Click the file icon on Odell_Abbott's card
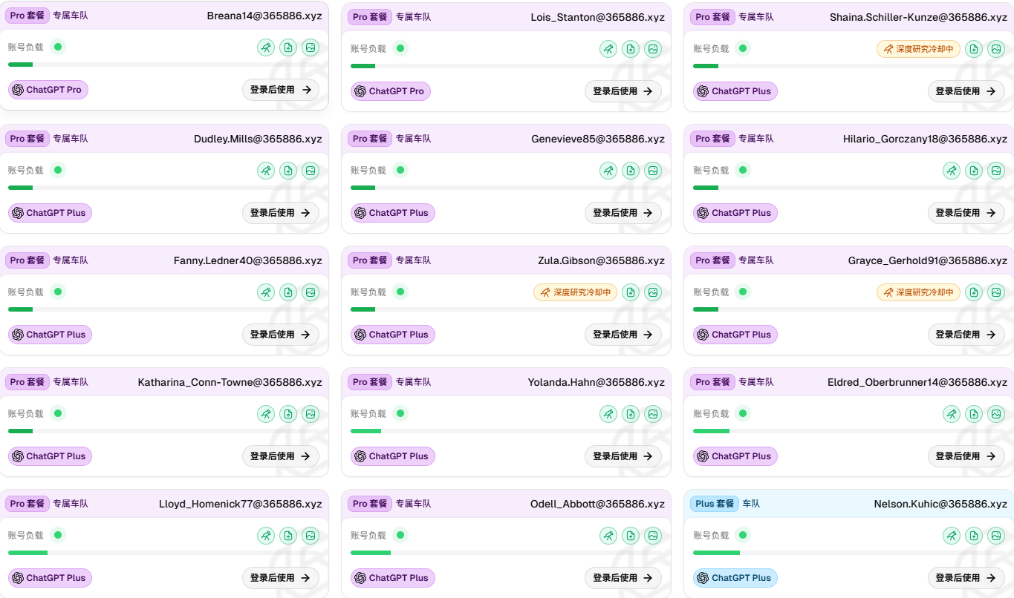The height and width of the screenshot is (598, 1014). tap(631, 536)
